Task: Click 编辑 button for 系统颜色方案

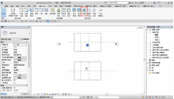Action: click(20, 78)
